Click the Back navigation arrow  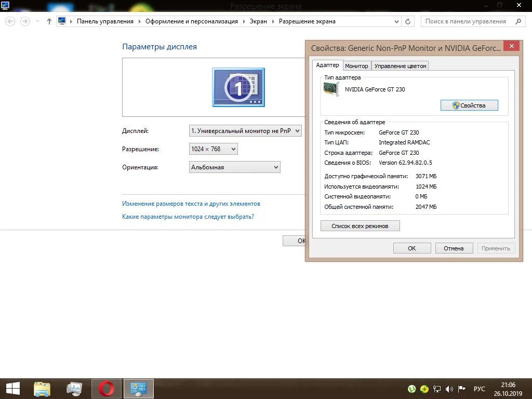[10, 21]
